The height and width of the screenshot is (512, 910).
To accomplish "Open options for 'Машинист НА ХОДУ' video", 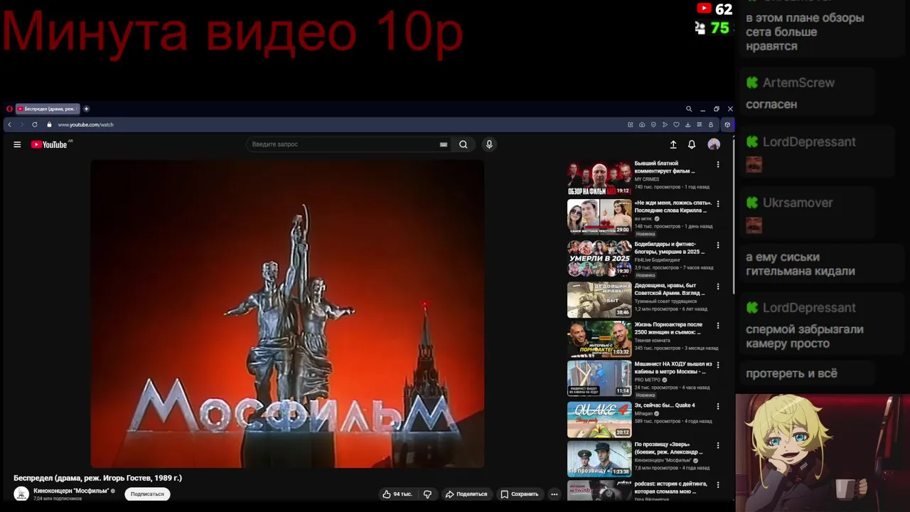I will 718,365.
